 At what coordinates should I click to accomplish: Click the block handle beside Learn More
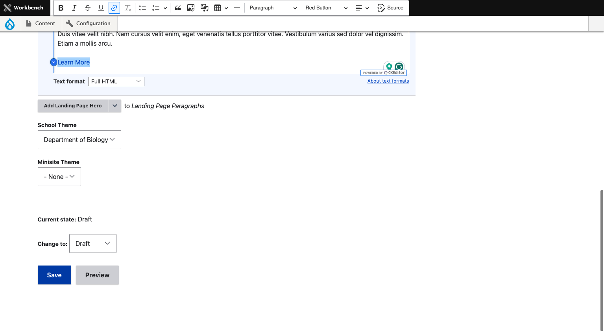[x=54, y=62]
